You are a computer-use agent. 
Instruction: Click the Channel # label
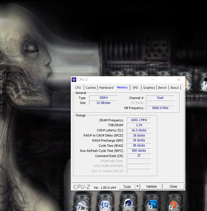click(136, 98)
